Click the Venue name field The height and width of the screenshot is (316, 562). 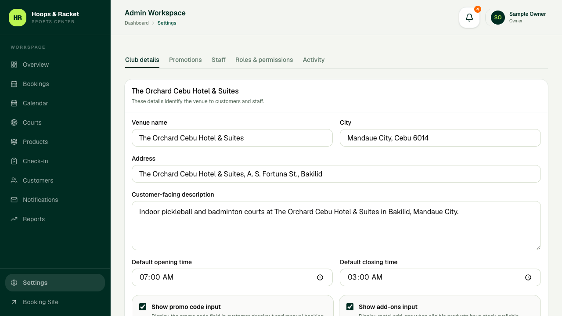click(x=232, y=138)
